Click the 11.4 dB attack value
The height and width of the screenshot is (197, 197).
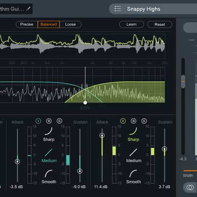point(100,187)
